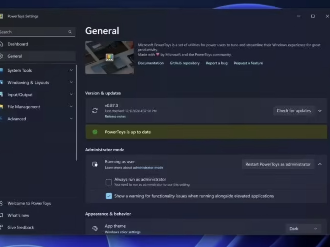Click the File Management folder icon
Image resolution: width=330 pixels, height=247 pixels.
(x=1, y=107)
